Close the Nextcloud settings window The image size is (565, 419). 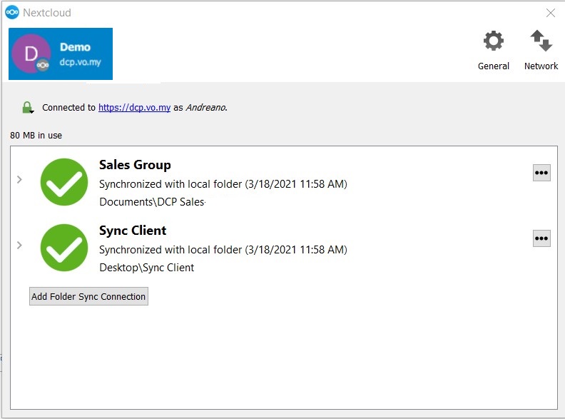click(x=550, y=13)
